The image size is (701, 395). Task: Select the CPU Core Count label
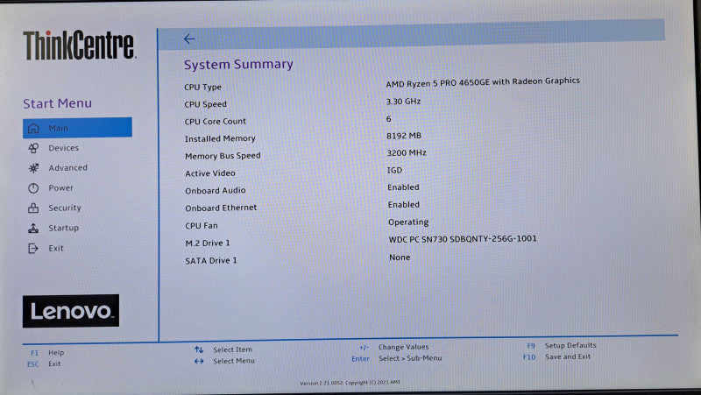click(216, 122)
